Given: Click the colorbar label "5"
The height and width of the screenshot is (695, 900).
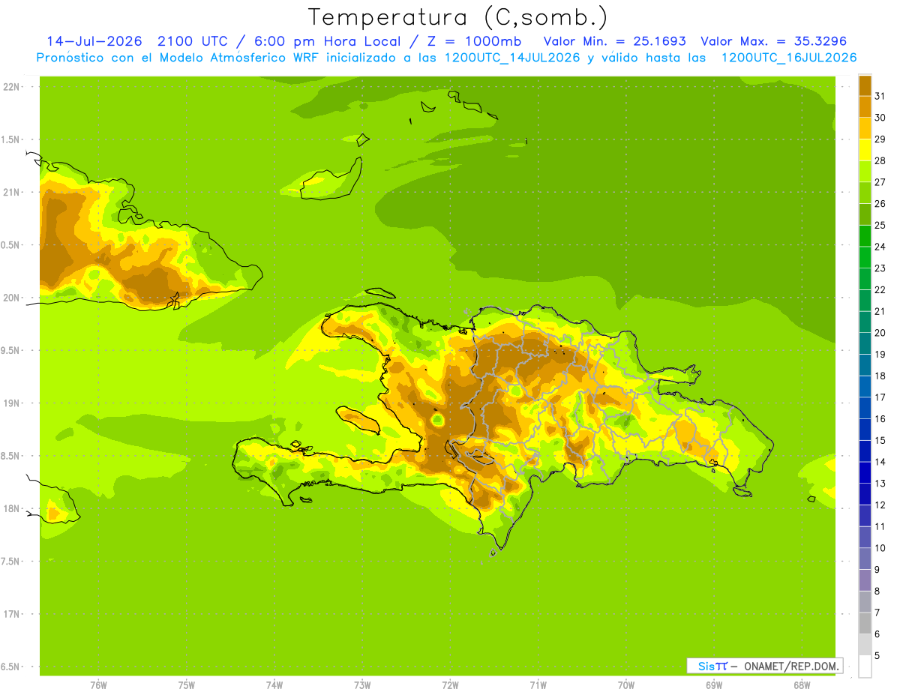Looking at the screenshot, I should point(877,655).
